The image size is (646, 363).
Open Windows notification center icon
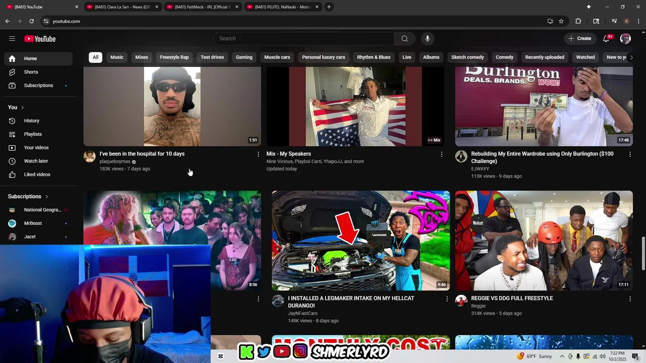pos(635,356)
